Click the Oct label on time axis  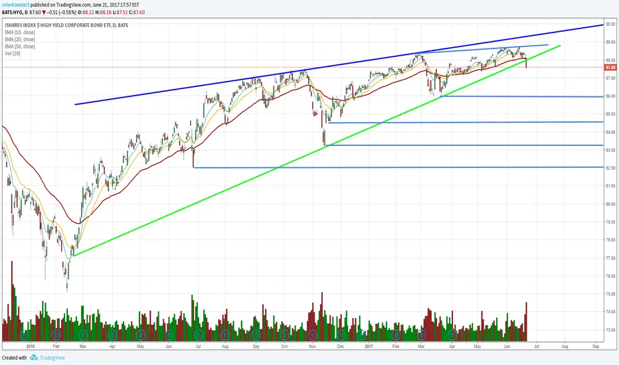(285, 346)
